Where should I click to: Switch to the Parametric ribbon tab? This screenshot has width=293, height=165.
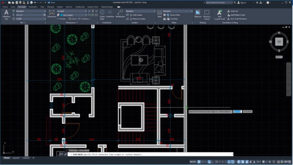point(33,7)
